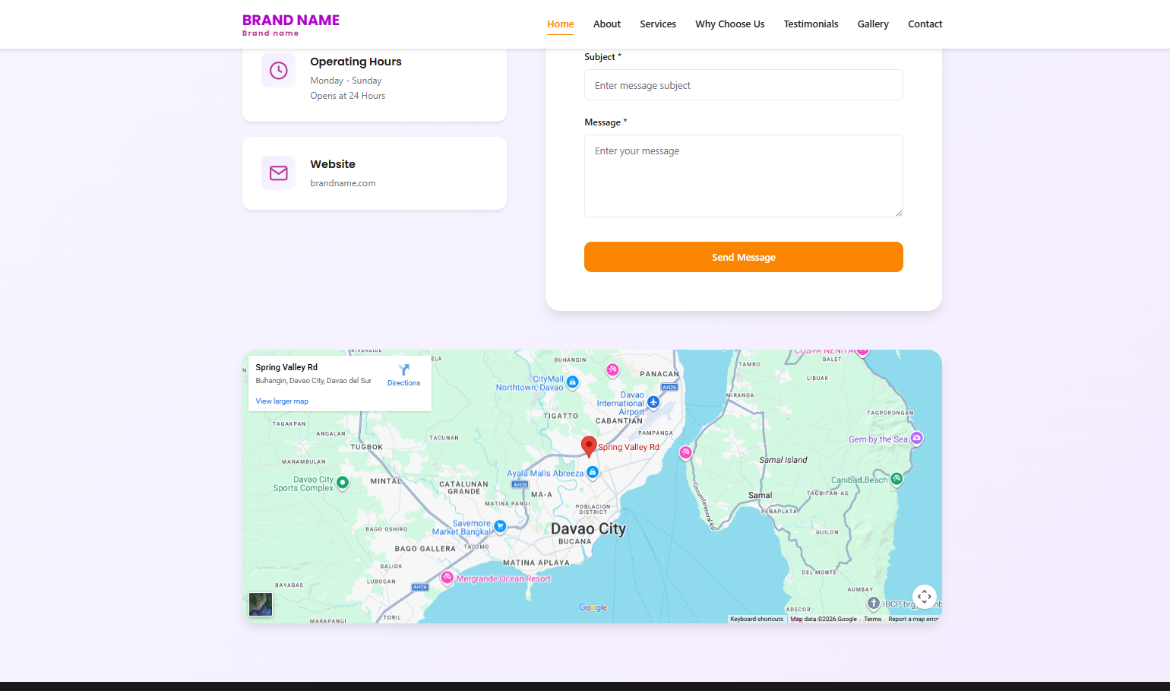Open the About menu item
1170x691 pixels.
tap(606, 24)
